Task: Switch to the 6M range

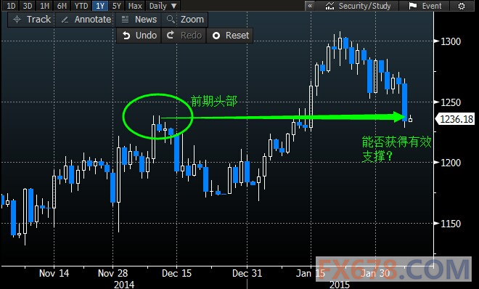Action: pyautogui.click(x=62, y=6)
